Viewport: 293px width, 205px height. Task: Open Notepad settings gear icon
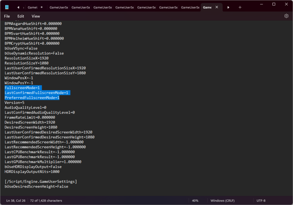click(286, 16)
